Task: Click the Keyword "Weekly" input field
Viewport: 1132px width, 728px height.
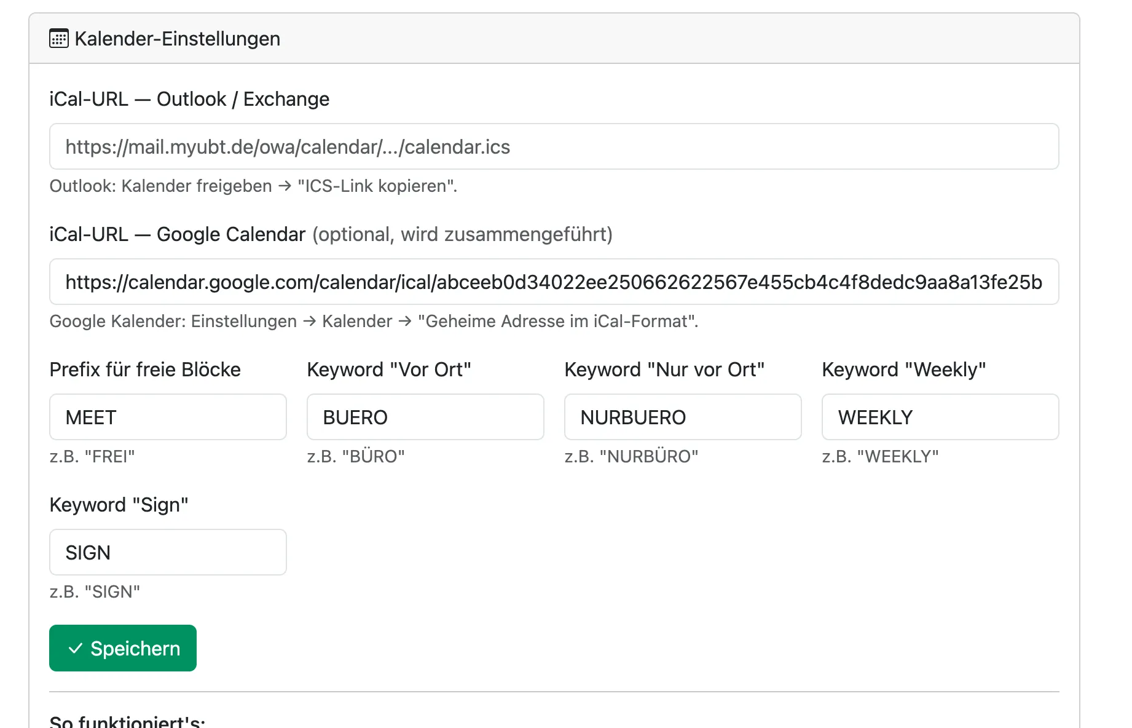Action: [x=940, y=417]
